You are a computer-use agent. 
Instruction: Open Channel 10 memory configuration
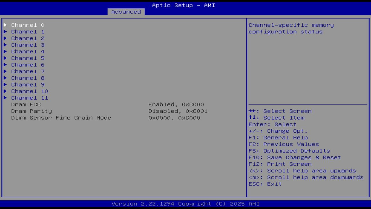coord(29,91)
